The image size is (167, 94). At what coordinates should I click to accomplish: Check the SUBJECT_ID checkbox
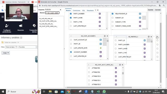point(112,18)
